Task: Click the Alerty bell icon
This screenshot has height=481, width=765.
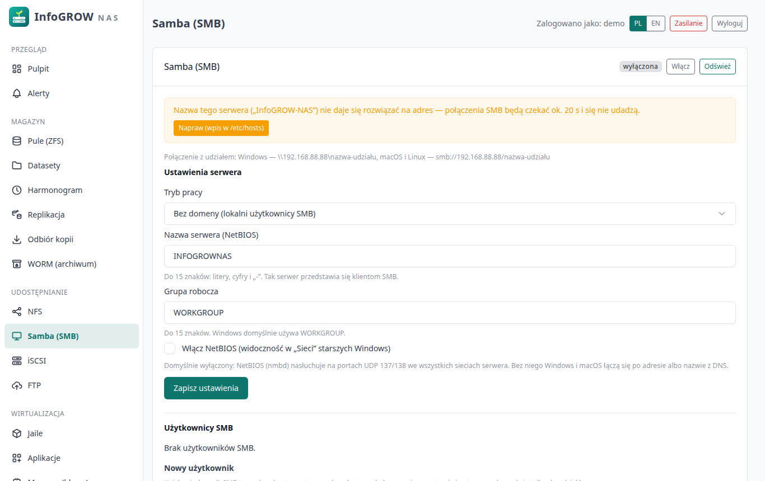Action: (17, 93)
